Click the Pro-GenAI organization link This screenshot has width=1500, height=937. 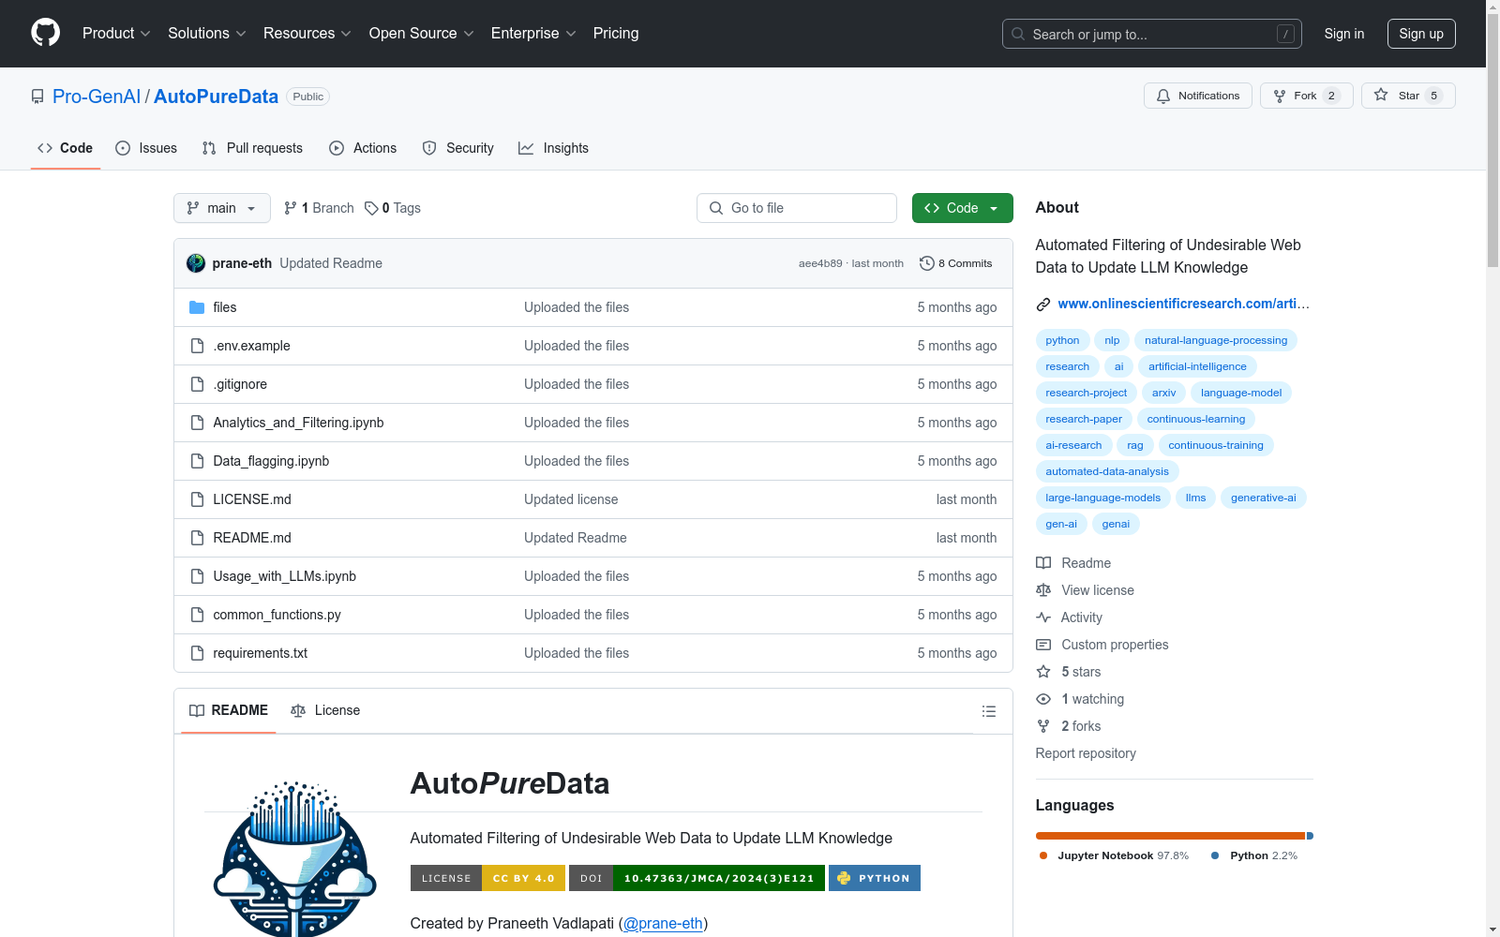[97, 97]
